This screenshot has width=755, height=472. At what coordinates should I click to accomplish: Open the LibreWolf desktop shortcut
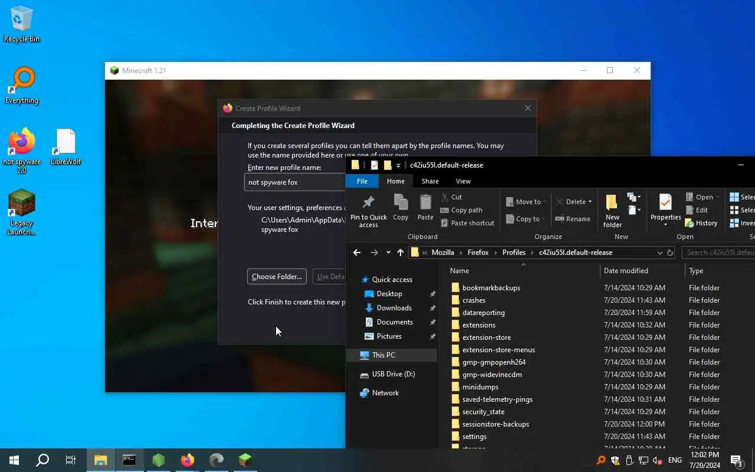65,147
